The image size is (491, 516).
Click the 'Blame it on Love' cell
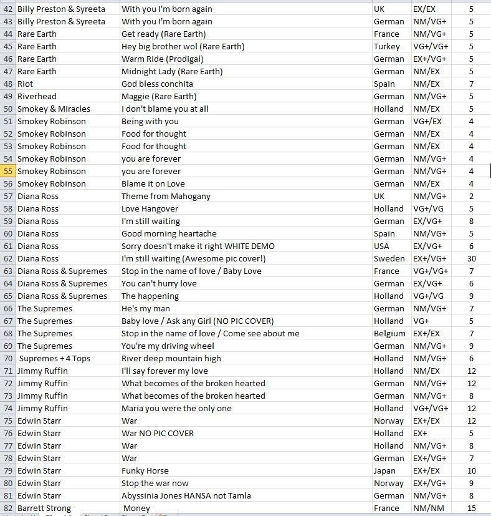click(x=246, y=183)
